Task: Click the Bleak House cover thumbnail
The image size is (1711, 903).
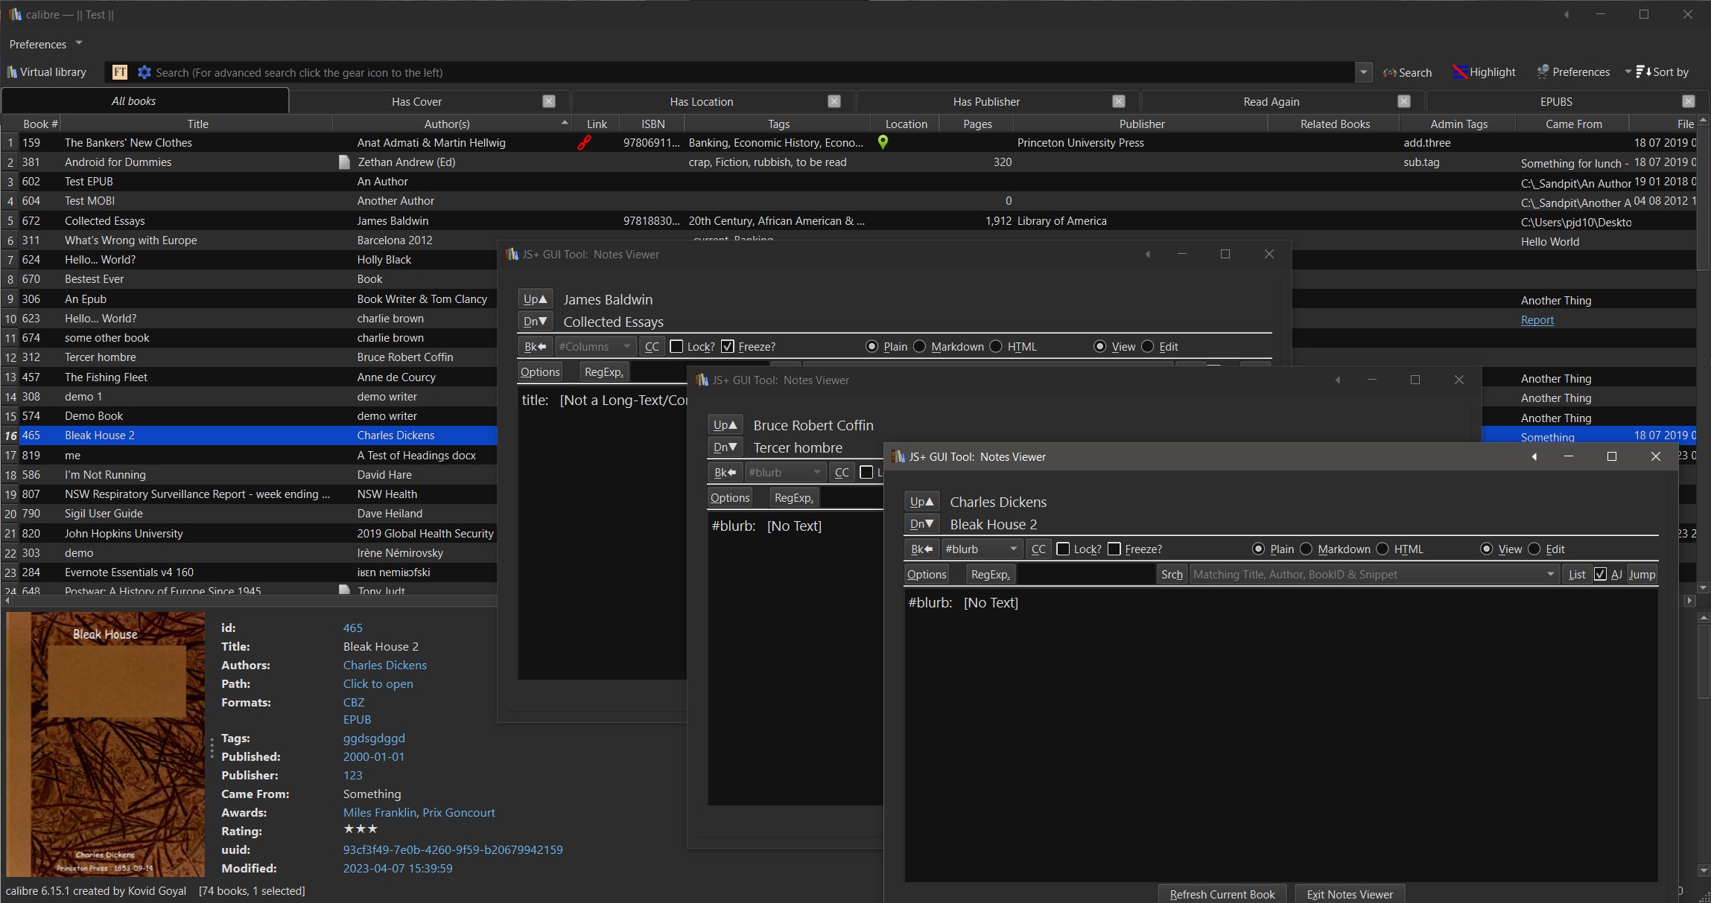Action: click(105, 744)
